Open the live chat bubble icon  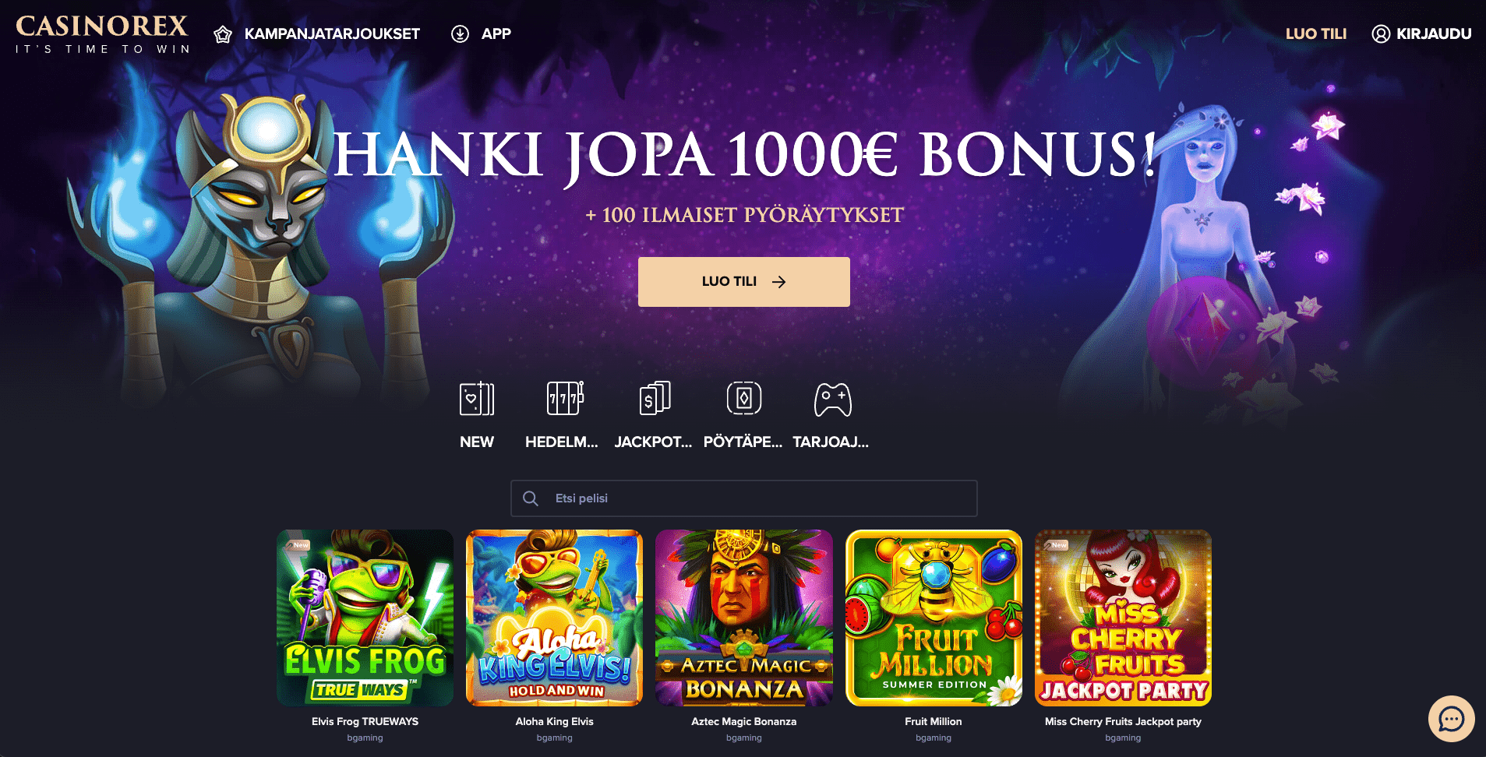click(x=1451, y=719)
